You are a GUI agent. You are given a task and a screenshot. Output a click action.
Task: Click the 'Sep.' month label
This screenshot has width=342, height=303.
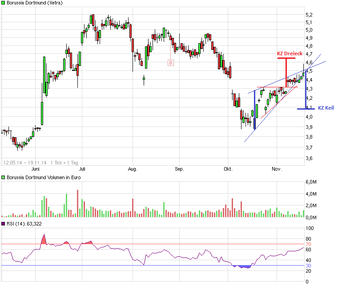(x=179, y=169)
